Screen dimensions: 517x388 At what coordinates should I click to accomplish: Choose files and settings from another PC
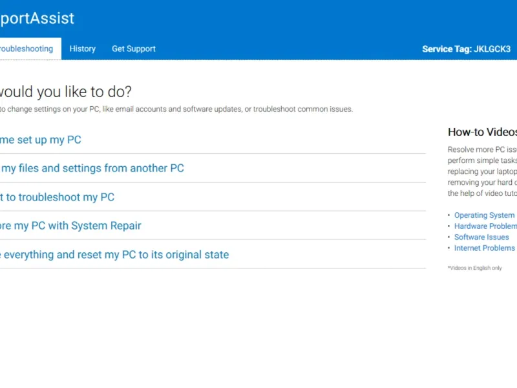coord(92,168)
